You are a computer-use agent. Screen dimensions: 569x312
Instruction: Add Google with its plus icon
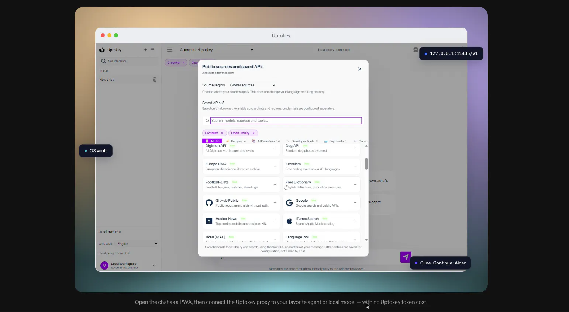[355, 203]
